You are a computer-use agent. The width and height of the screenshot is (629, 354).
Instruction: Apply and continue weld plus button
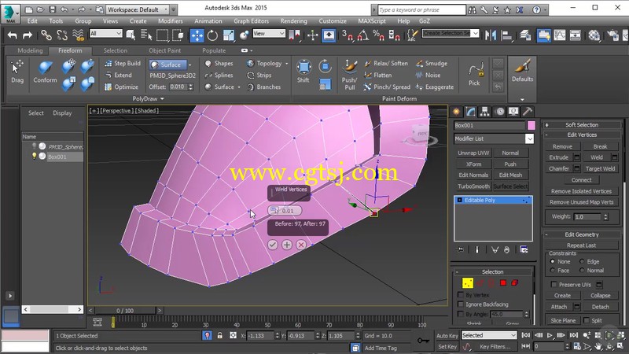pos(287,245)
